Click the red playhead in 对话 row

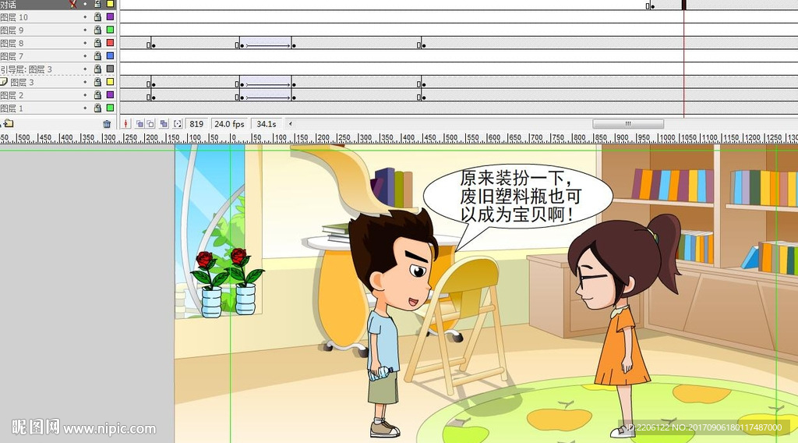pyautogui.click(x=684, y=5)
